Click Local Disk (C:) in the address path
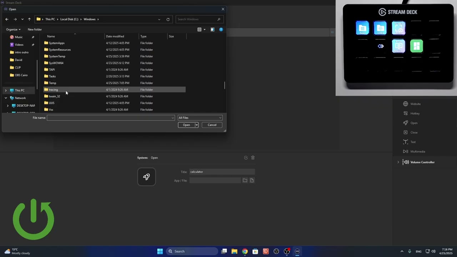 tap(69, 19)
